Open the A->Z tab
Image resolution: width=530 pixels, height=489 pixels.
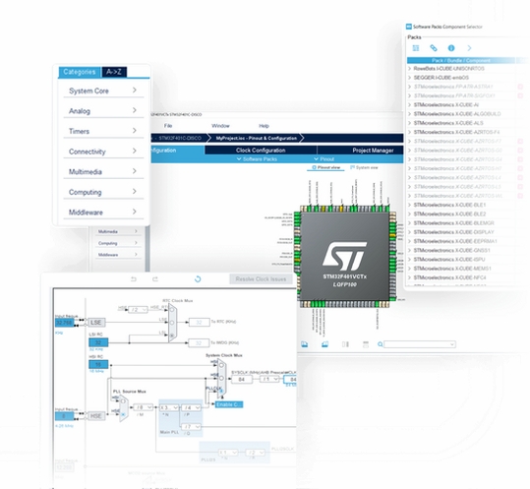(114, 72)
